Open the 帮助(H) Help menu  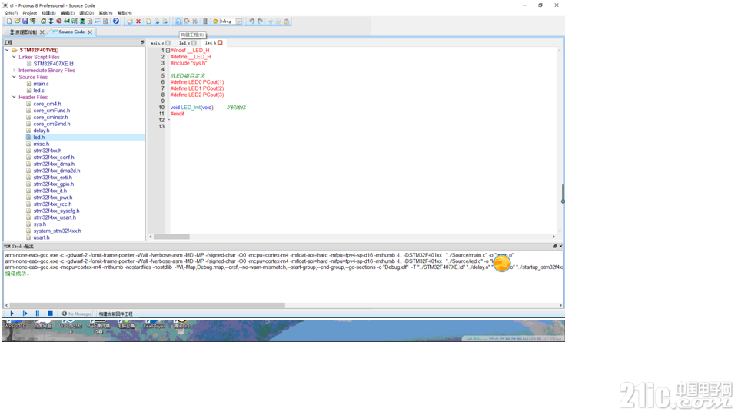125,13
